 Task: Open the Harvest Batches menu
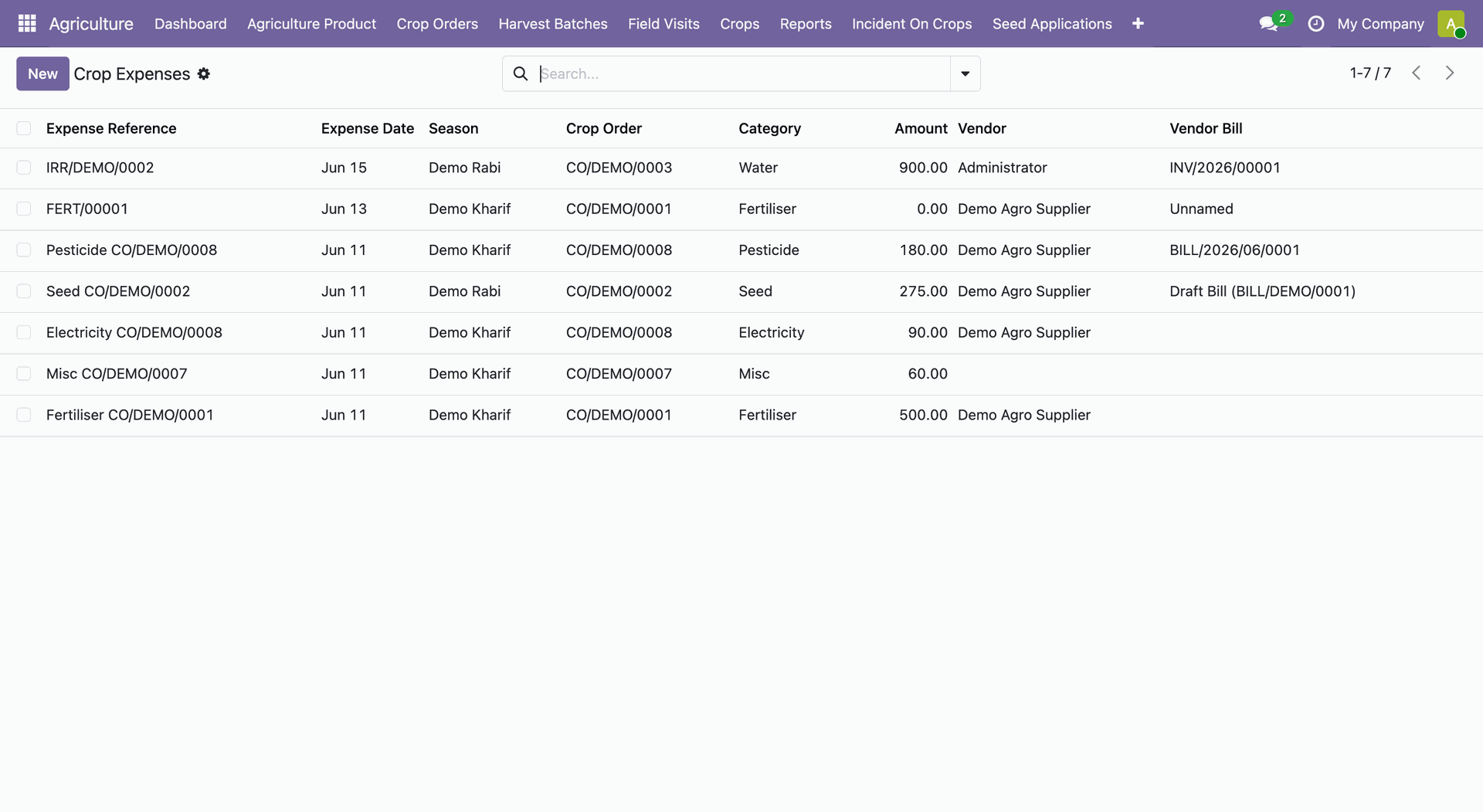pyautogui.click(x=553, y=24)
